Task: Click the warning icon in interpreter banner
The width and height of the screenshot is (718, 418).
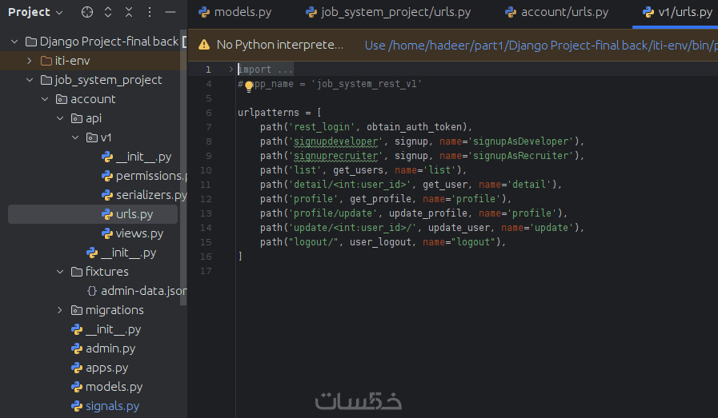Action: (204, 45)
